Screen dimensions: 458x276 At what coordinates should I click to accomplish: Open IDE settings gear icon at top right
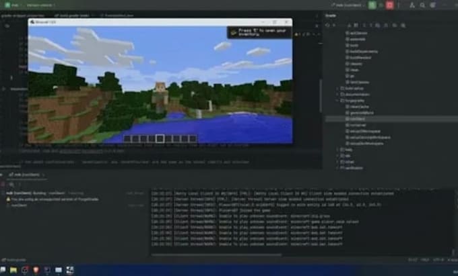(x=433, y=5)
